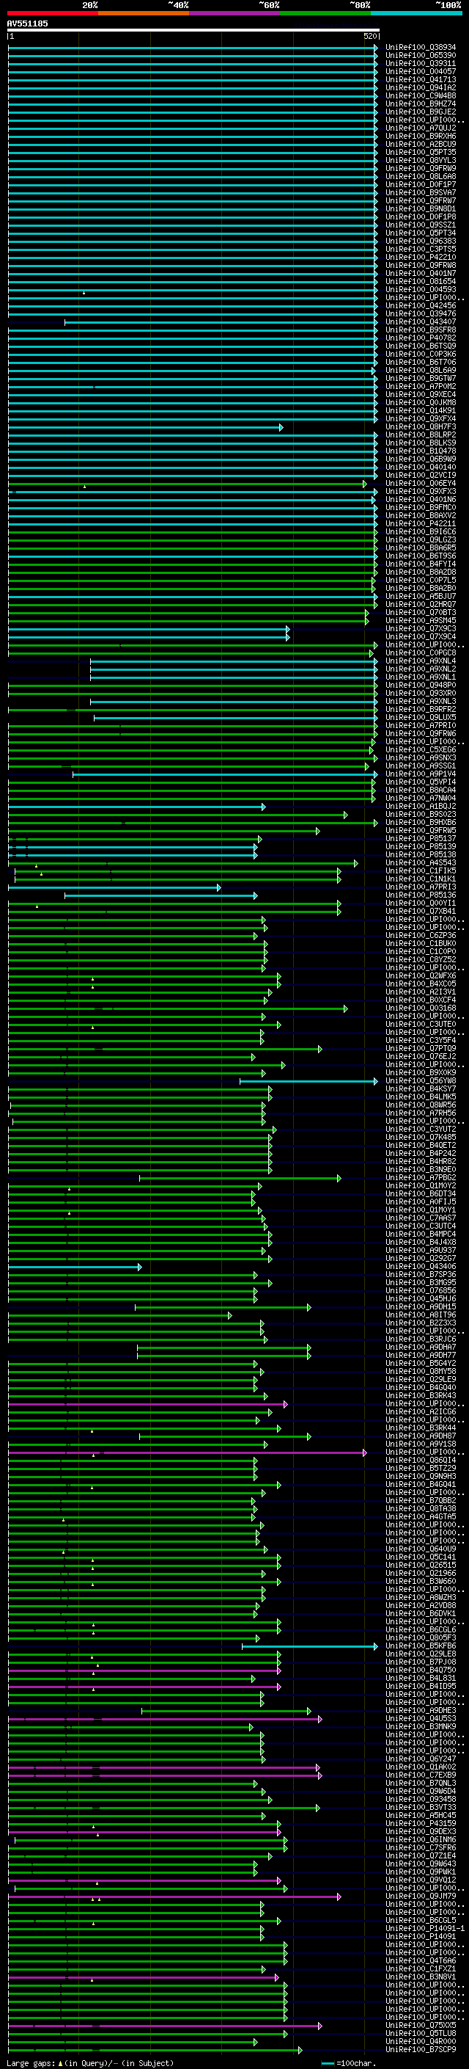Select the UniRef100_Q43406 label

pyautogui.click(x=420, y=1267)
